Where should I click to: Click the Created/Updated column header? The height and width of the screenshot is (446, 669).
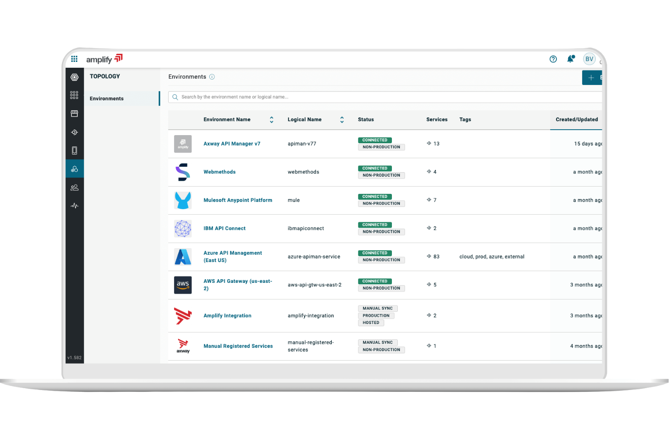(x=576, y=120)
